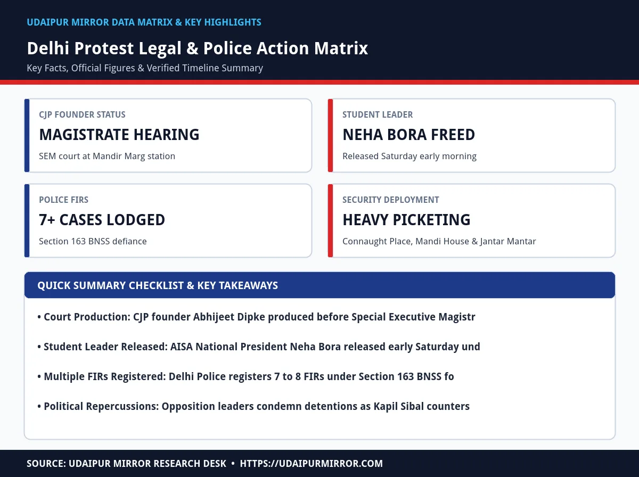Click 'SEM court at Mandir Marg station' text

point(107,156)
